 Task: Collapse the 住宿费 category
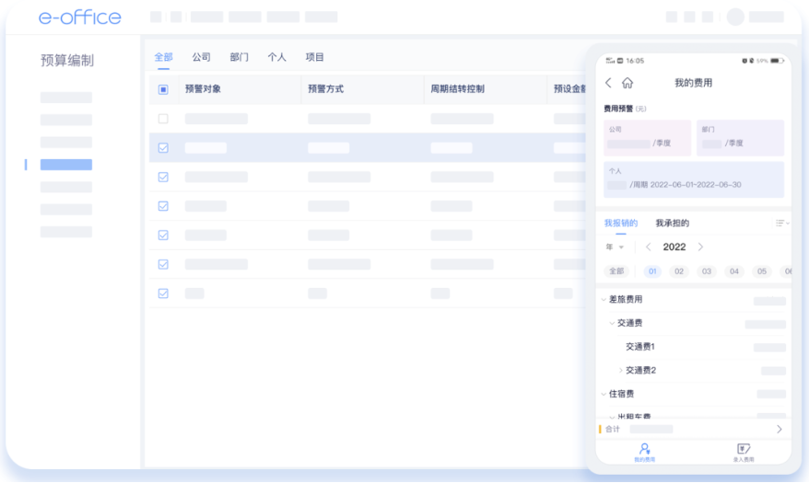click(604, 394)
